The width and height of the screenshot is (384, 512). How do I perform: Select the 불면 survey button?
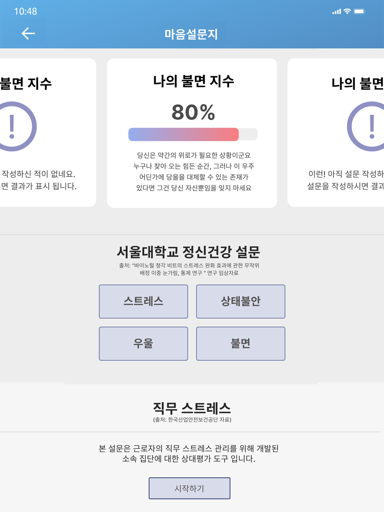[240, 344]
